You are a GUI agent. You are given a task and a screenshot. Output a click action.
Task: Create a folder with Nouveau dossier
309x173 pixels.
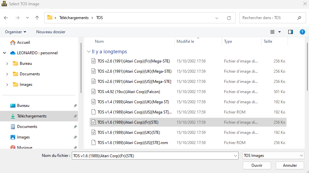pyautogui.click(x=51, y=32)
